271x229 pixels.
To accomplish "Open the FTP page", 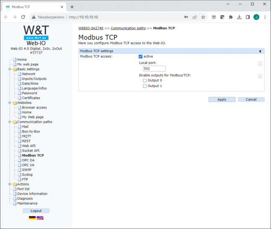I will [x=25, y=179].
